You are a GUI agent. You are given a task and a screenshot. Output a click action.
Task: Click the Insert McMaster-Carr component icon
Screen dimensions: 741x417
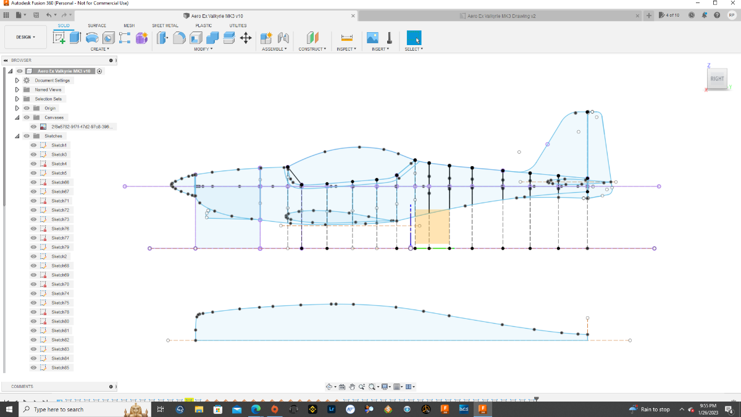389,38
